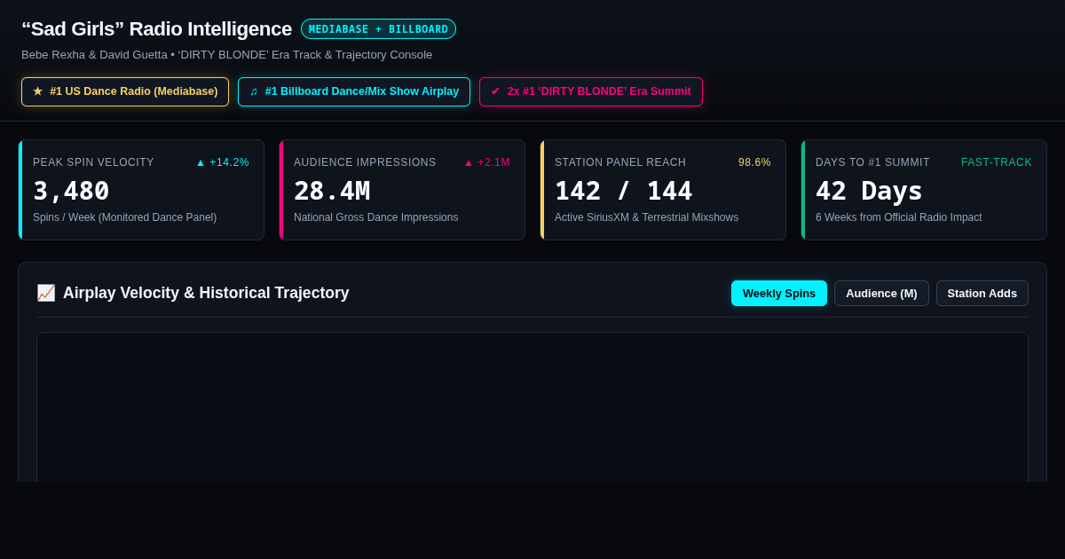Screen dimensions: 1065x559
Task: Click the 42 Days summit value
Action: point(869,191)
